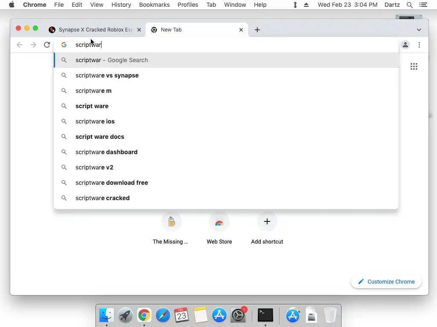Click the forward navigation arrow
Screen dimensions: 437x327
coord(33,45)
